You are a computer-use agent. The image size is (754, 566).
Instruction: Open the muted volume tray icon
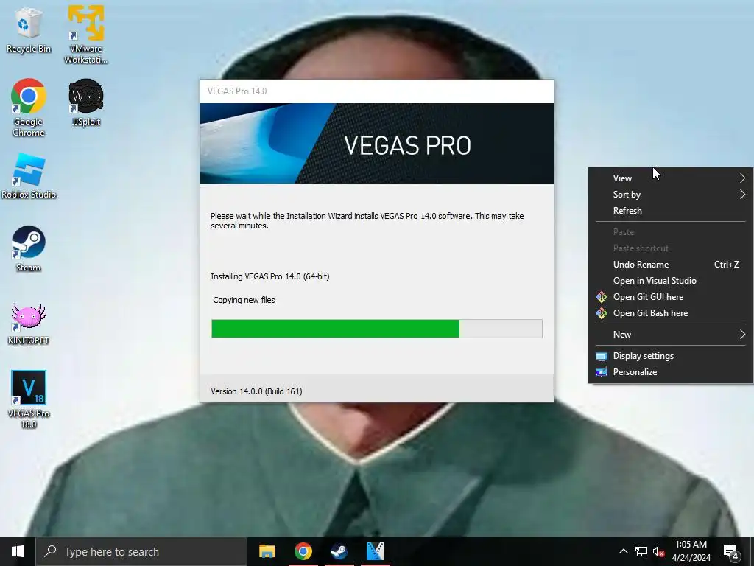[x=658, y=551]
